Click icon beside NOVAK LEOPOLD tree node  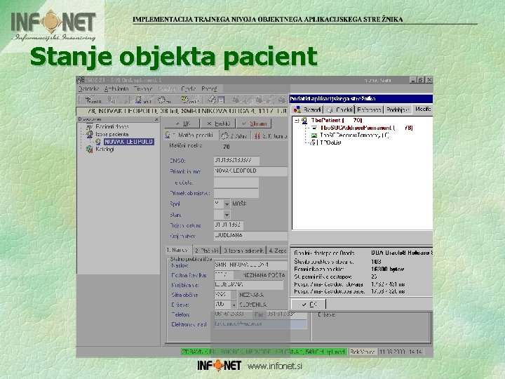98,142
